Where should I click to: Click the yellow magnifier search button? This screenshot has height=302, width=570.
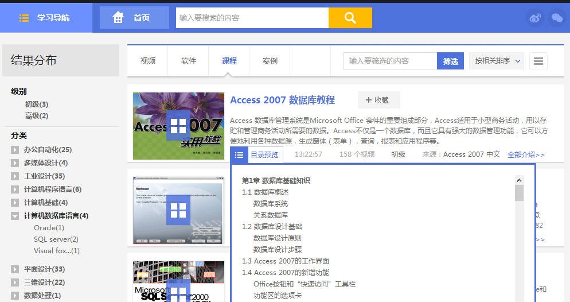click(350, 18)
